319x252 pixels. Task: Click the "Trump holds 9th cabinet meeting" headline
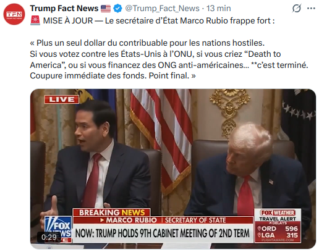coord(163,233)
